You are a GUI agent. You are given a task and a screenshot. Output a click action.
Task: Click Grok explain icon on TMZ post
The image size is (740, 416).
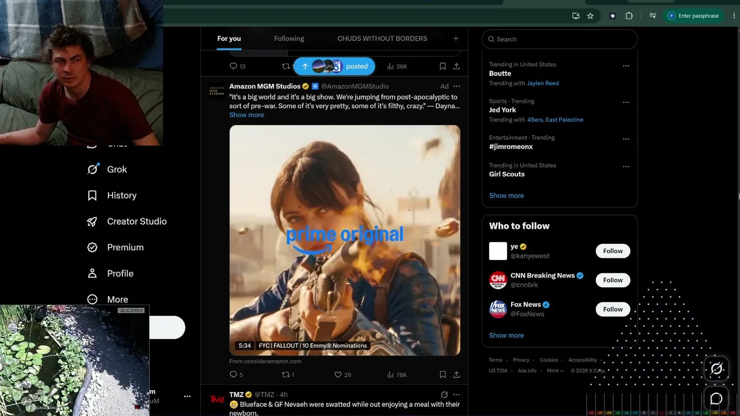click(444, 395)
